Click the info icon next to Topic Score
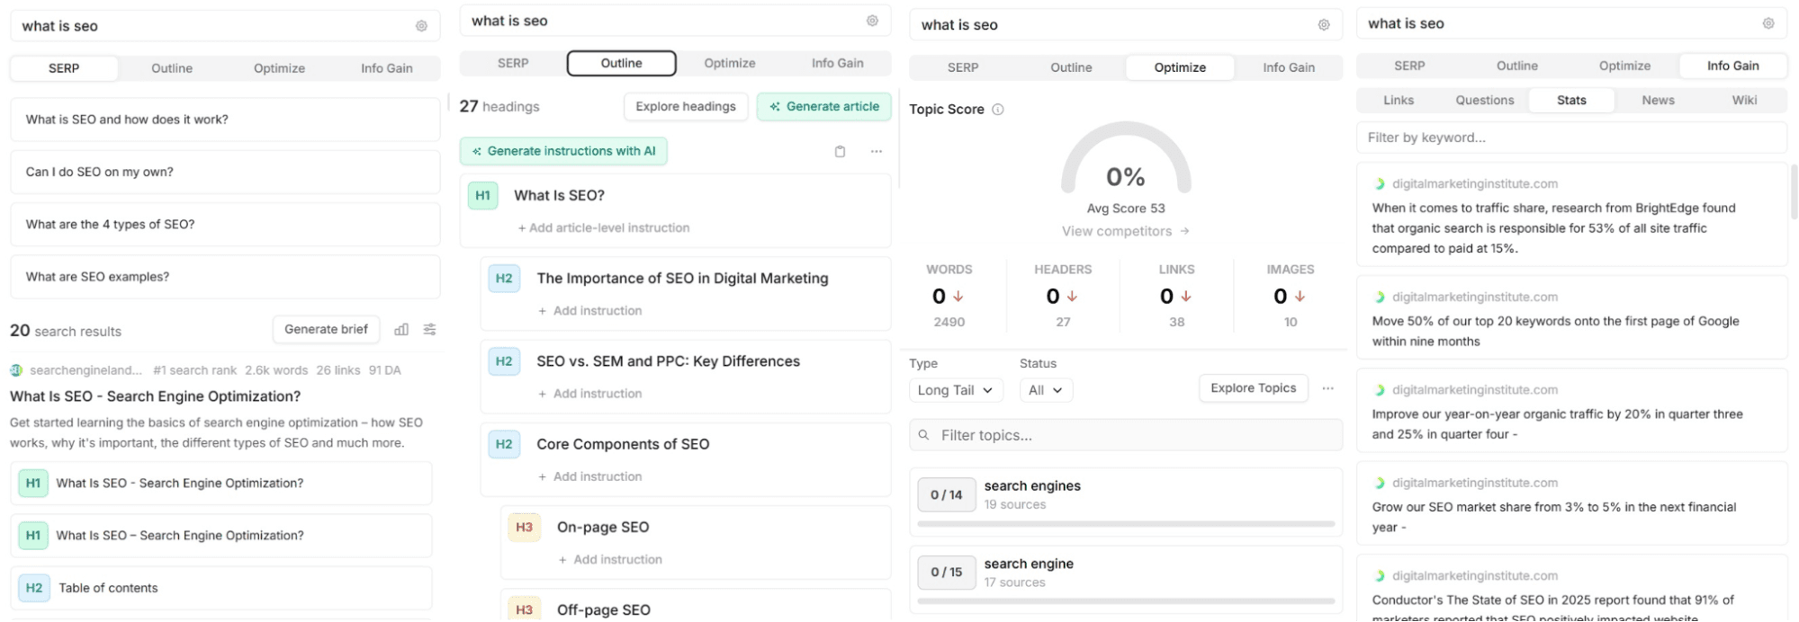The image size is (1799, 622). click(x=998, y=110)
